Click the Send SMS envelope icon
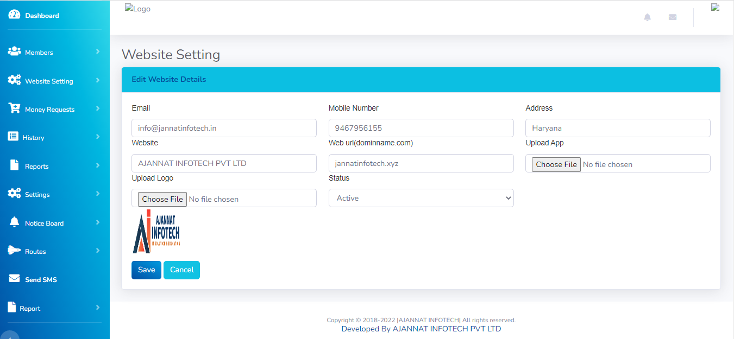The height and width of the screenshot is (339, 734). (14, 279)
